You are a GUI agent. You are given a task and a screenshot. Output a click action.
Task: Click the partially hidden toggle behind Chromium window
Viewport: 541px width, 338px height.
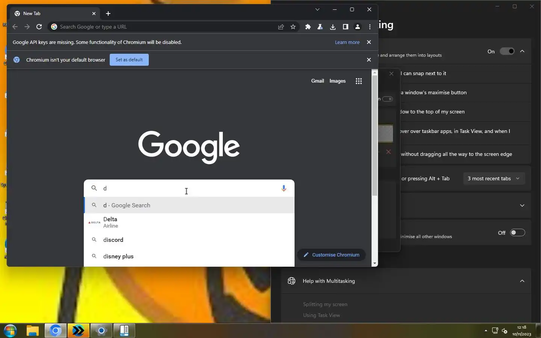pyautogui.click(x=387, y=99)
